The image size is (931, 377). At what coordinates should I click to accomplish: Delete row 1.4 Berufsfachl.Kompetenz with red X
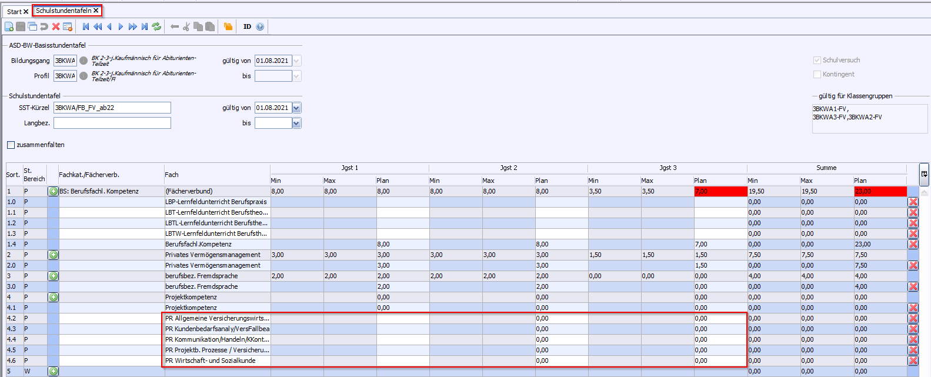(x=913, y=244)
